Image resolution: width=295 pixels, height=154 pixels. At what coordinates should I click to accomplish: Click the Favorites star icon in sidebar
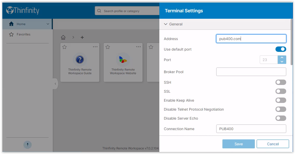pos(11,34)
